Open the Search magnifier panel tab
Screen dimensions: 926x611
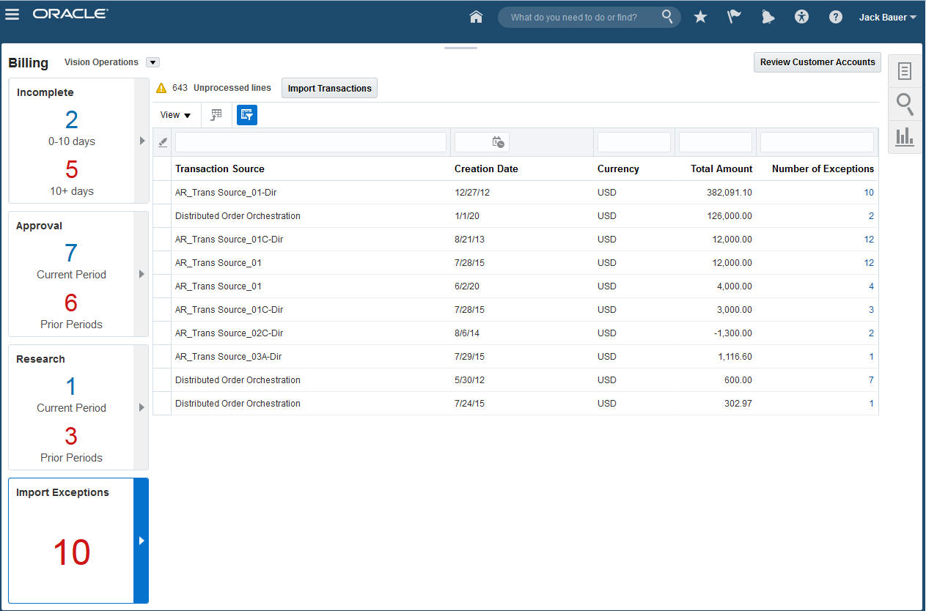click(905, 103)
